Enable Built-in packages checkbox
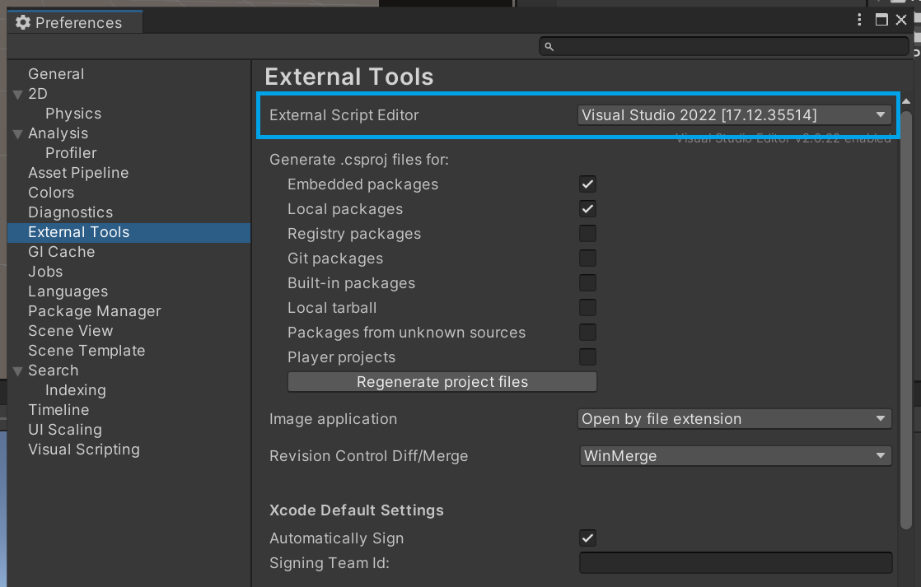This screenshot has width=921, height=587. tap(587, 283)
